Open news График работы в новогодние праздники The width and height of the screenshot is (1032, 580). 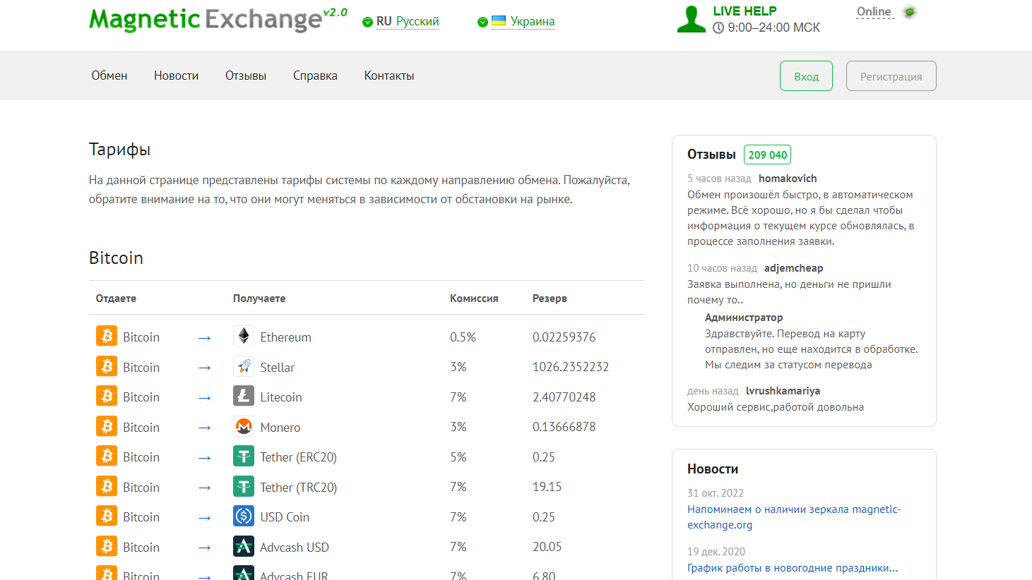[x=793, y=568]
